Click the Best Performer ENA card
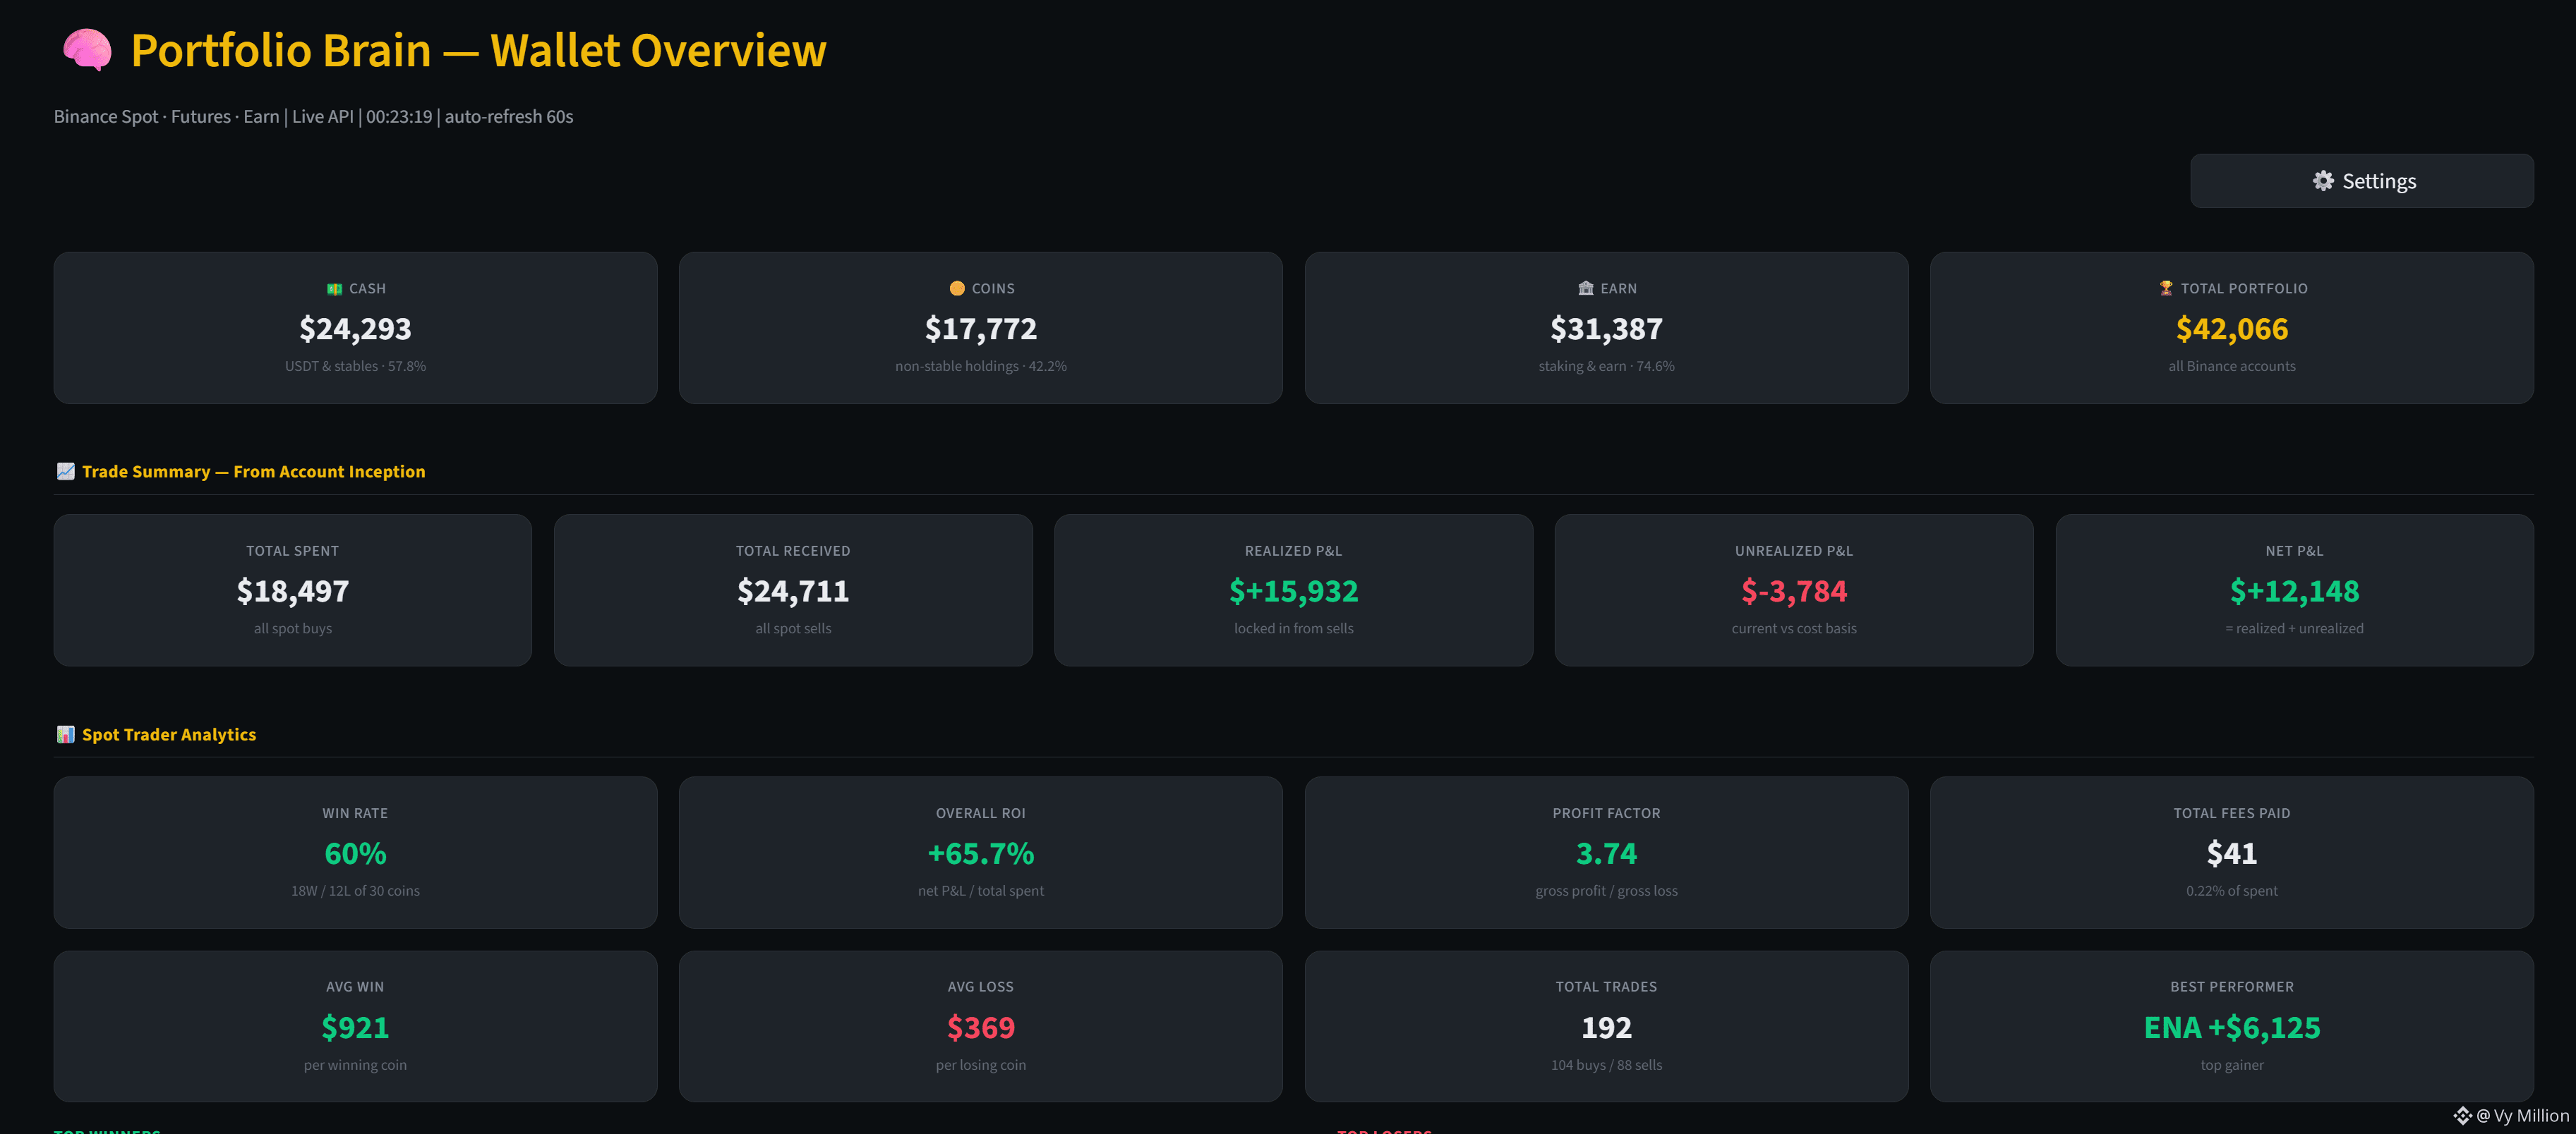The width and height of the screenshot is (2576, 1134). coord(2231,1026)
